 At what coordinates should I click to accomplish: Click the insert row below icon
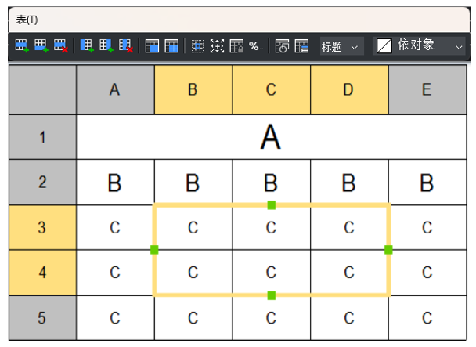click(41, 46)
